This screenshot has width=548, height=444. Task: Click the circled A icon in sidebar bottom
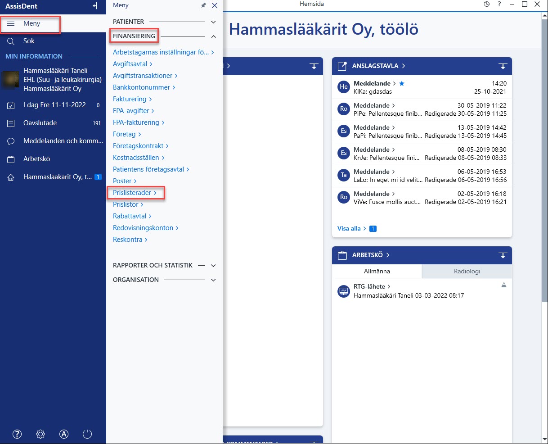click(64, 434)
